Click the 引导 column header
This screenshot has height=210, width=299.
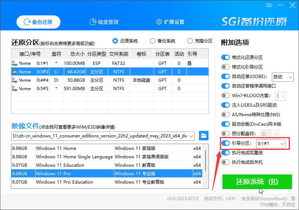(x=198, y=54)
